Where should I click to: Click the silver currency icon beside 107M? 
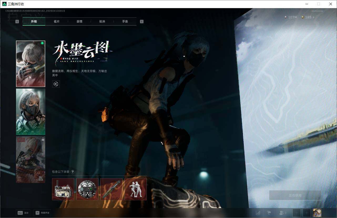286,17
